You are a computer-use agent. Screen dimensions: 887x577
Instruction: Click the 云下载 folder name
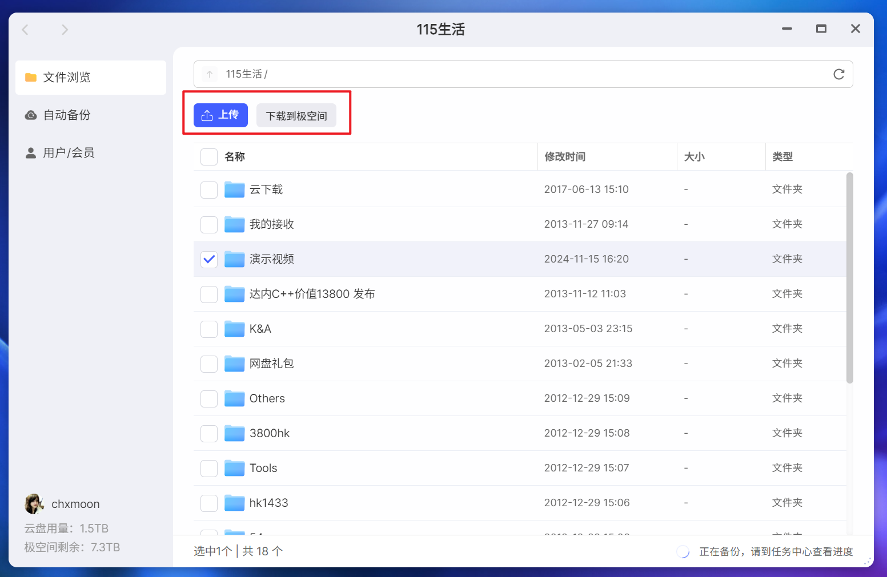(x=266, y=189)
